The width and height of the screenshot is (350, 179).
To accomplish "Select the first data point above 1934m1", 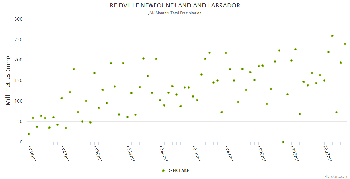I will (29, 134).
